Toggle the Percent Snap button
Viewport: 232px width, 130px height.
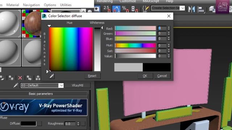125,9
